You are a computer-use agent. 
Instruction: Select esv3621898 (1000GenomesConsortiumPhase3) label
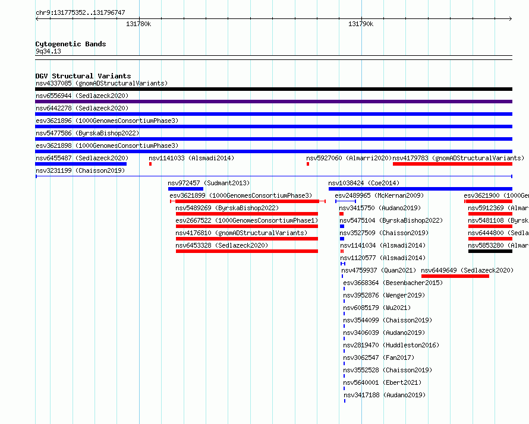(x=107, y=145)
